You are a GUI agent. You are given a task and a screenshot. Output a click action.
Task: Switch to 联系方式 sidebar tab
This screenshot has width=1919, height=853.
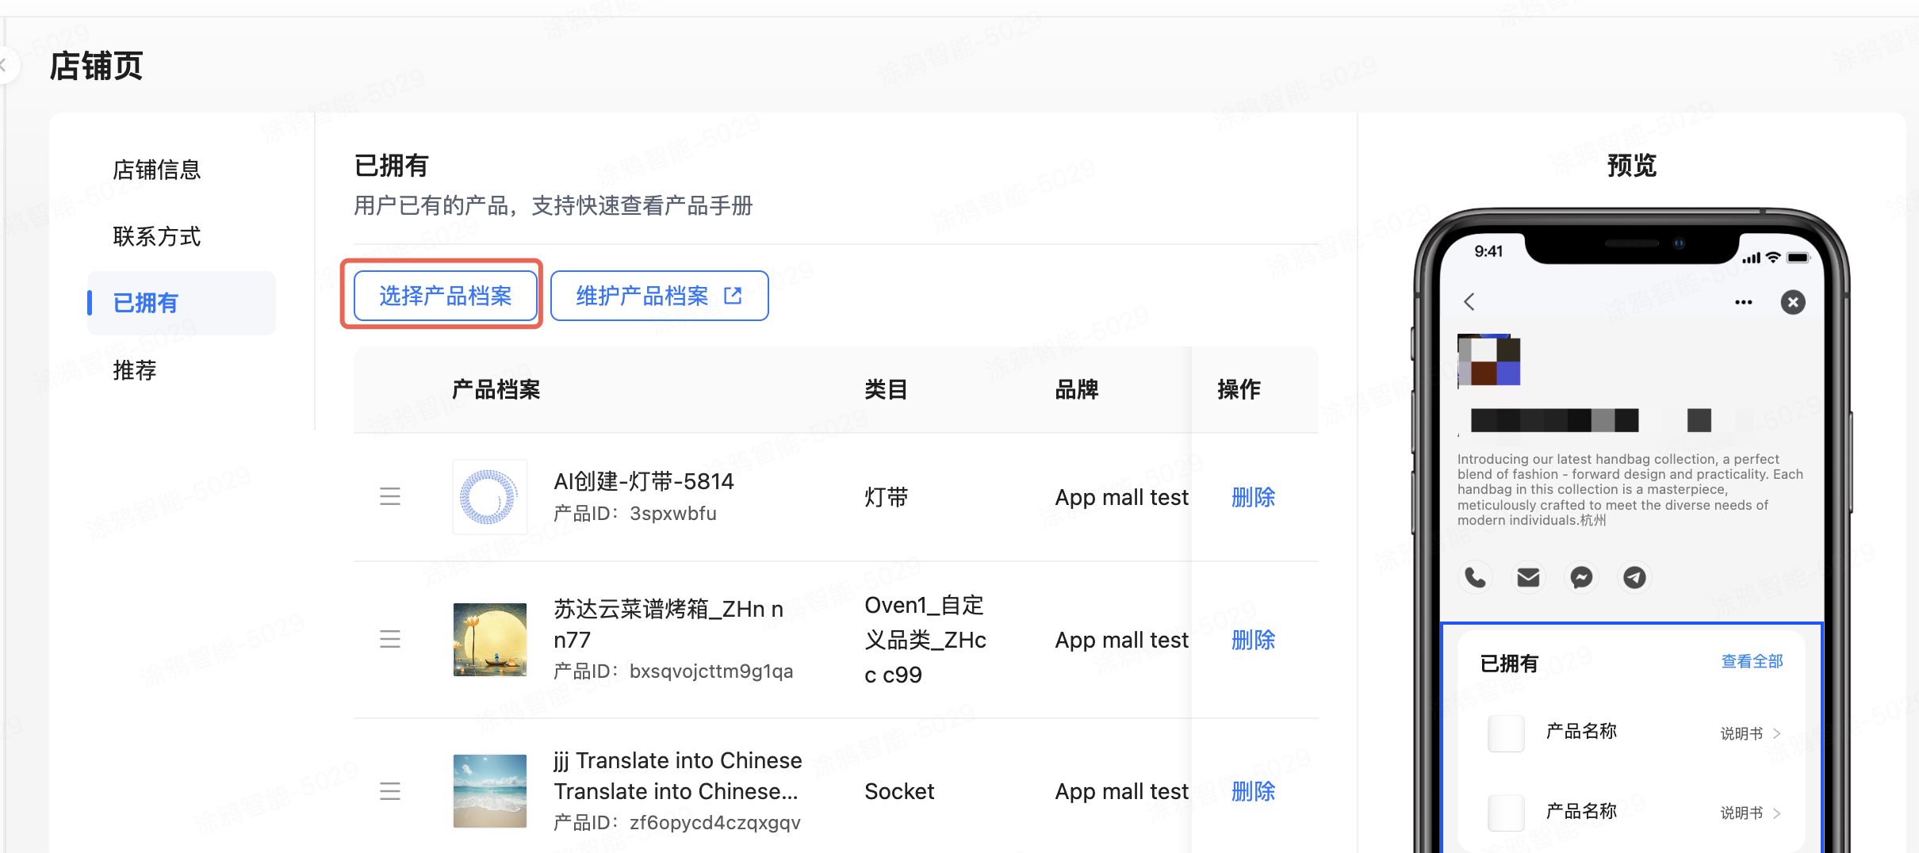point(157,236)
